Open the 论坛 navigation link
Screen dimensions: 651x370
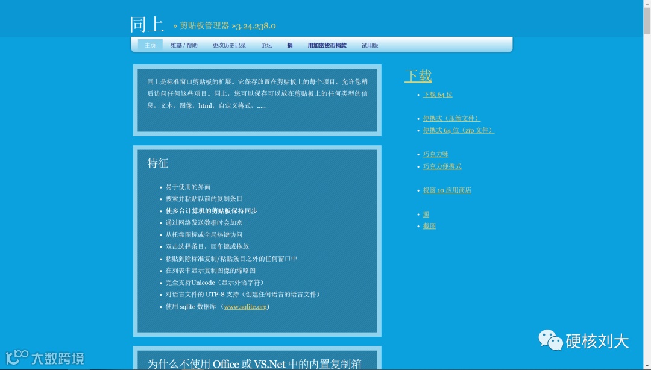266,45
